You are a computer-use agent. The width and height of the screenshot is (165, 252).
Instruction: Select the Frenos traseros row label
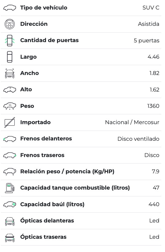coord(42,155)
